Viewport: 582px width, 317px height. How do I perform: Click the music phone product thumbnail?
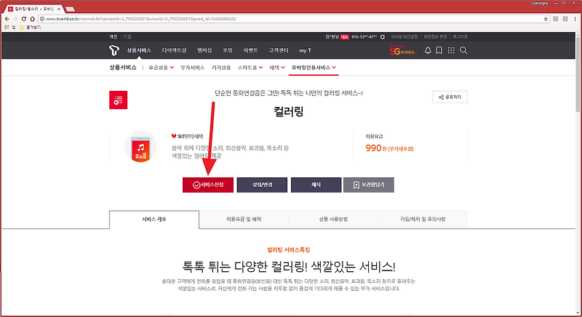pos(140,146)
